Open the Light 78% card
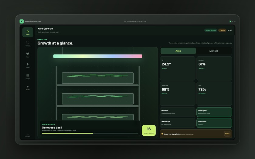Screen dimensions: 255x159 [x=214, y=94]
